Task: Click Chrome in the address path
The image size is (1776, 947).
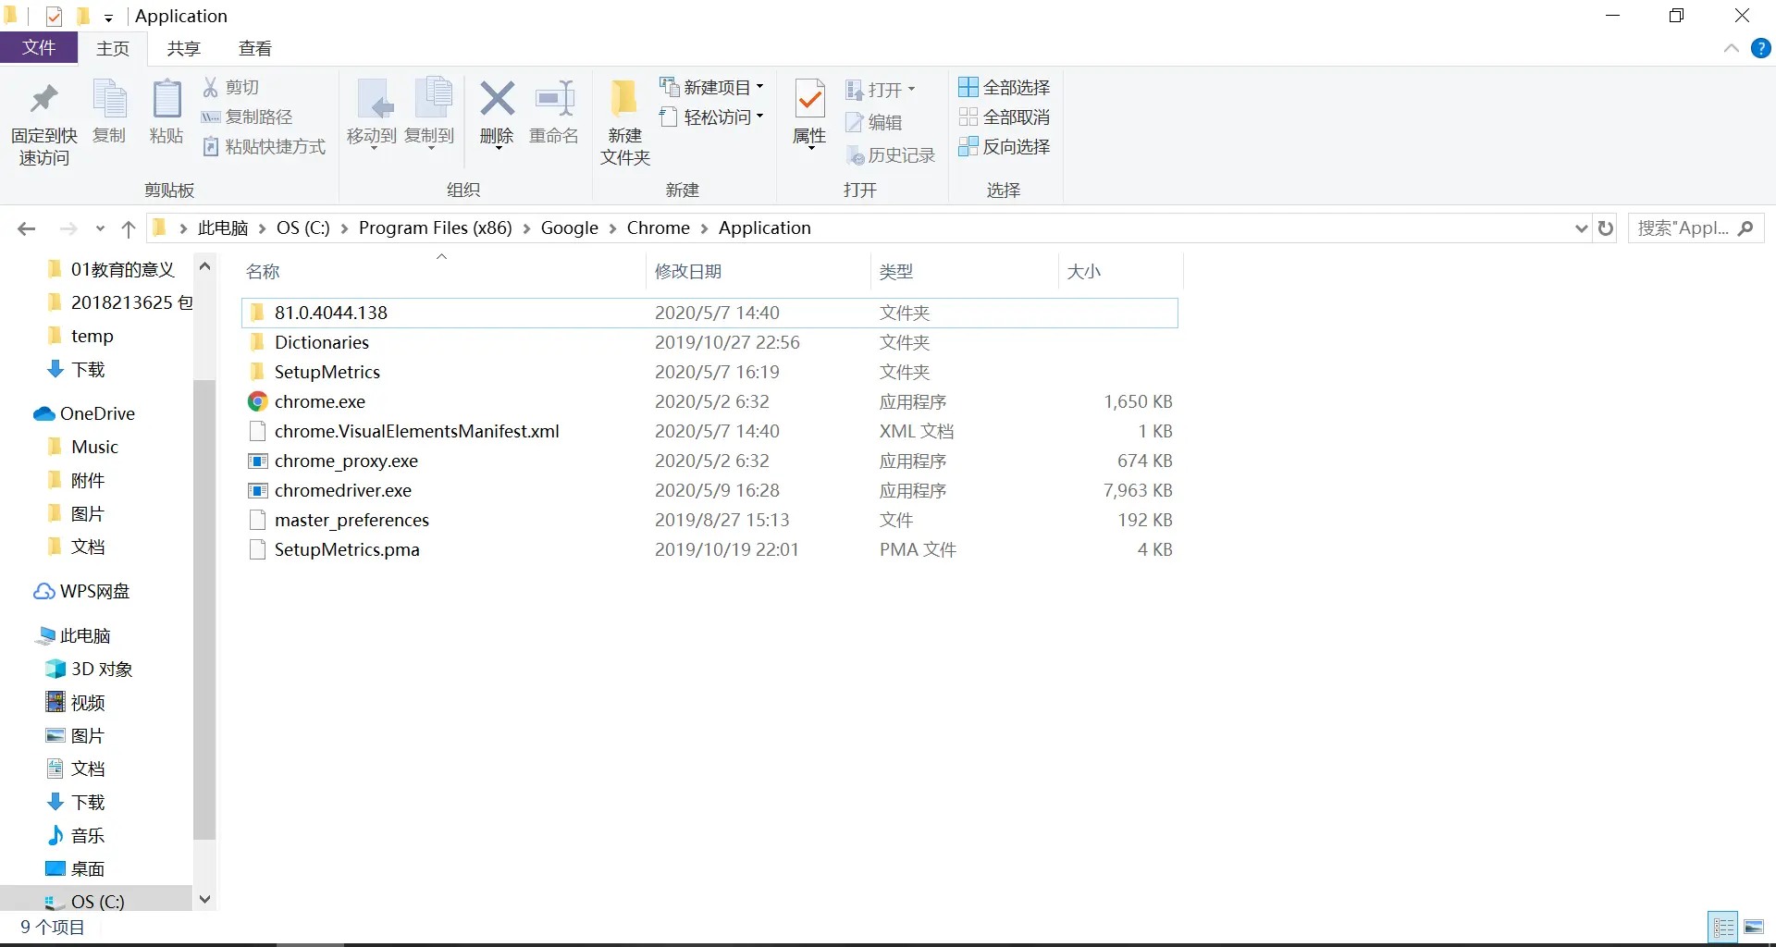Action: (658, 228)
